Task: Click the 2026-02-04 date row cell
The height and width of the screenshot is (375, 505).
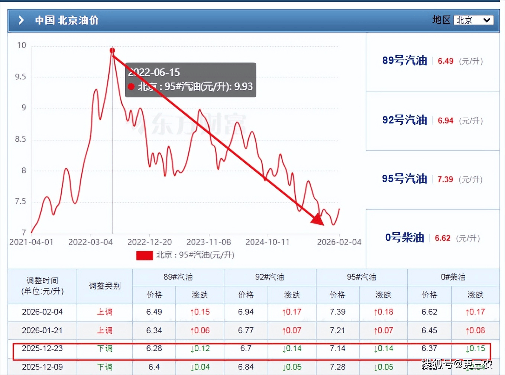Action: click(42, 312)
